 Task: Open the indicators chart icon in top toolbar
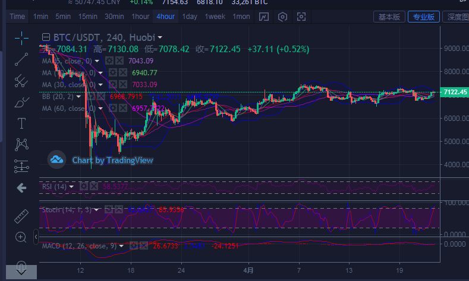tap(263, 17)
